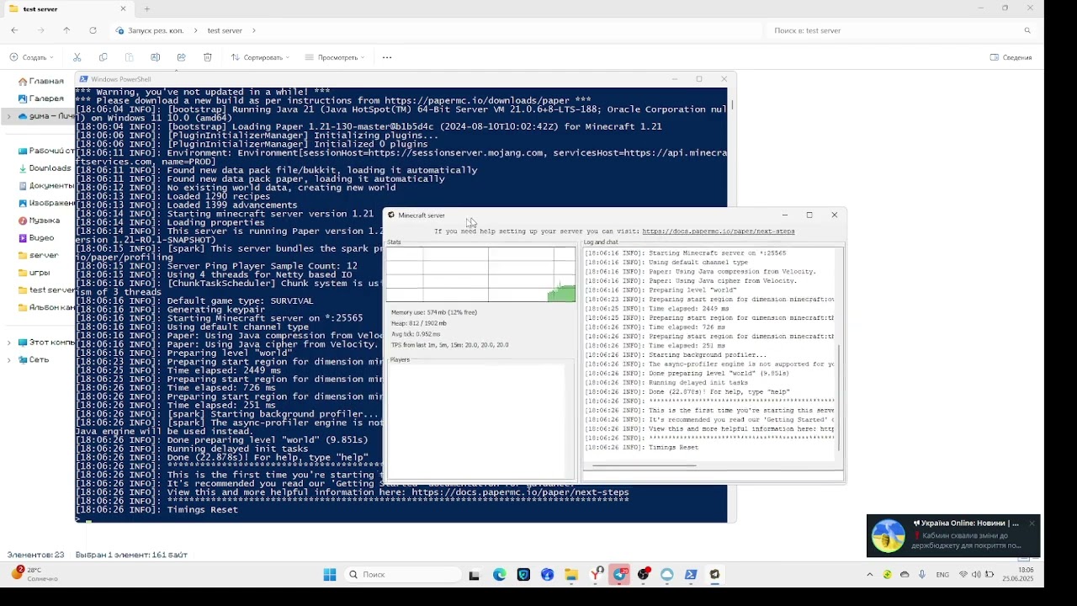This screenshot has height=606, width=1077.
Task: Click 'Timings Reset' line in Log and chat
Action: [642, 448]
